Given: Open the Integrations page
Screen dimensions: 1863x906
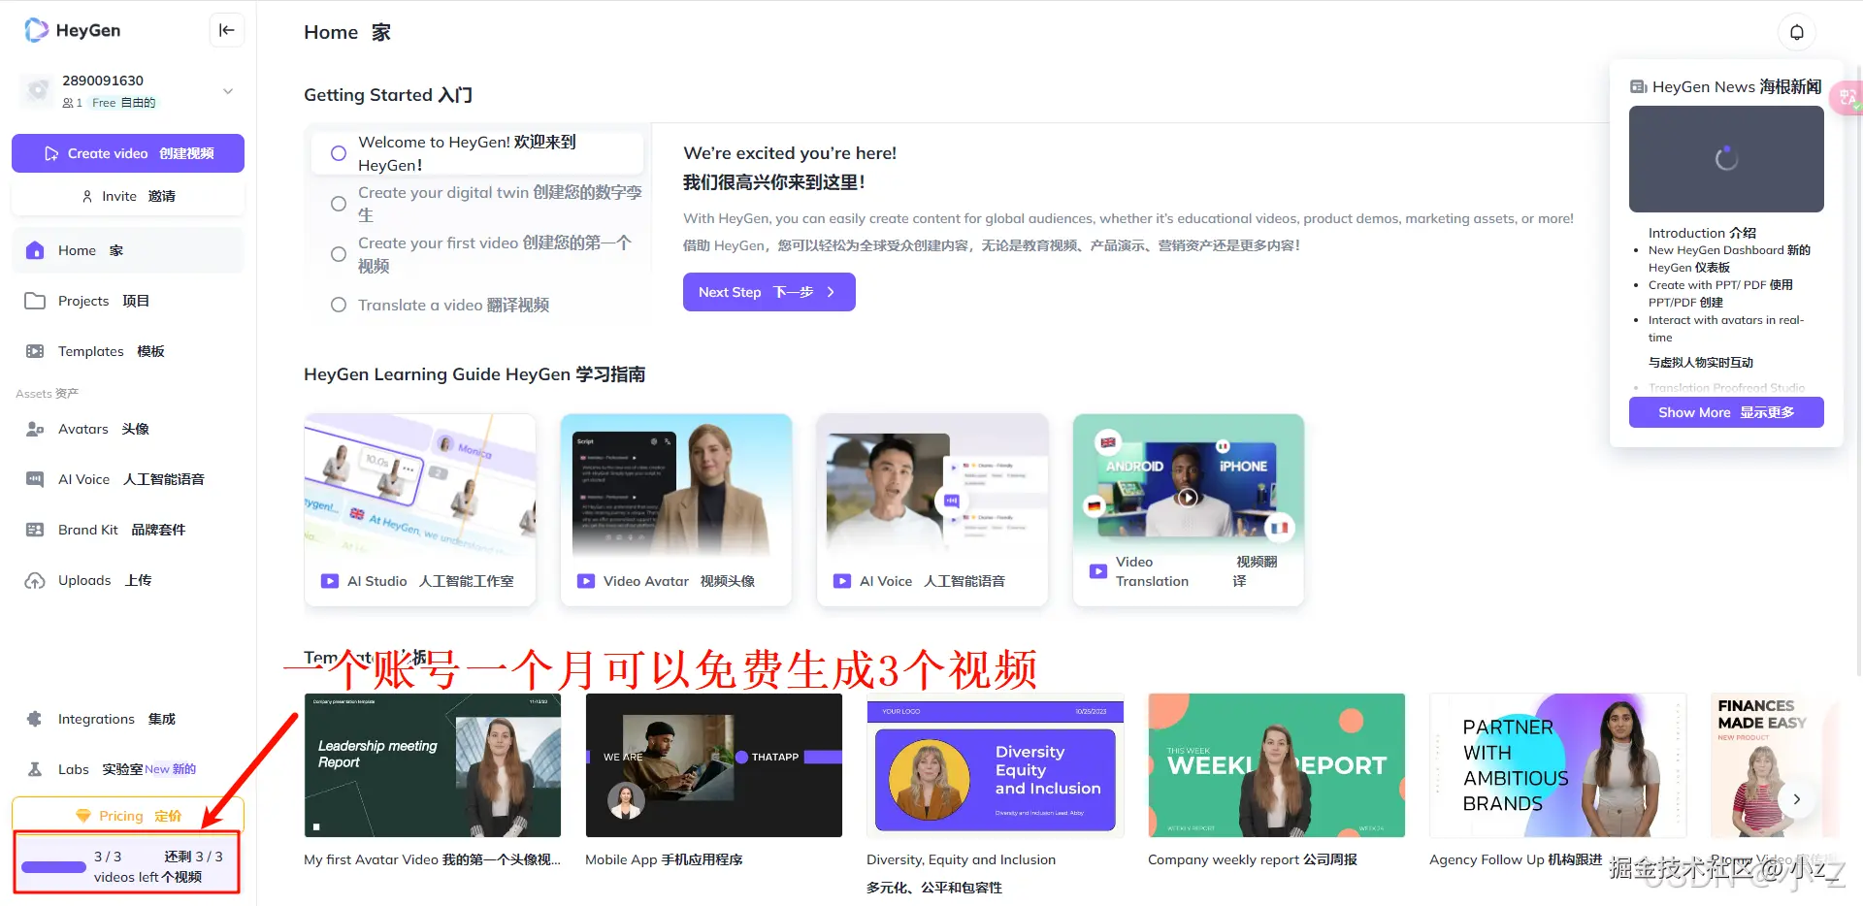Looking at the screenshot, I should [x=96, y=718].
